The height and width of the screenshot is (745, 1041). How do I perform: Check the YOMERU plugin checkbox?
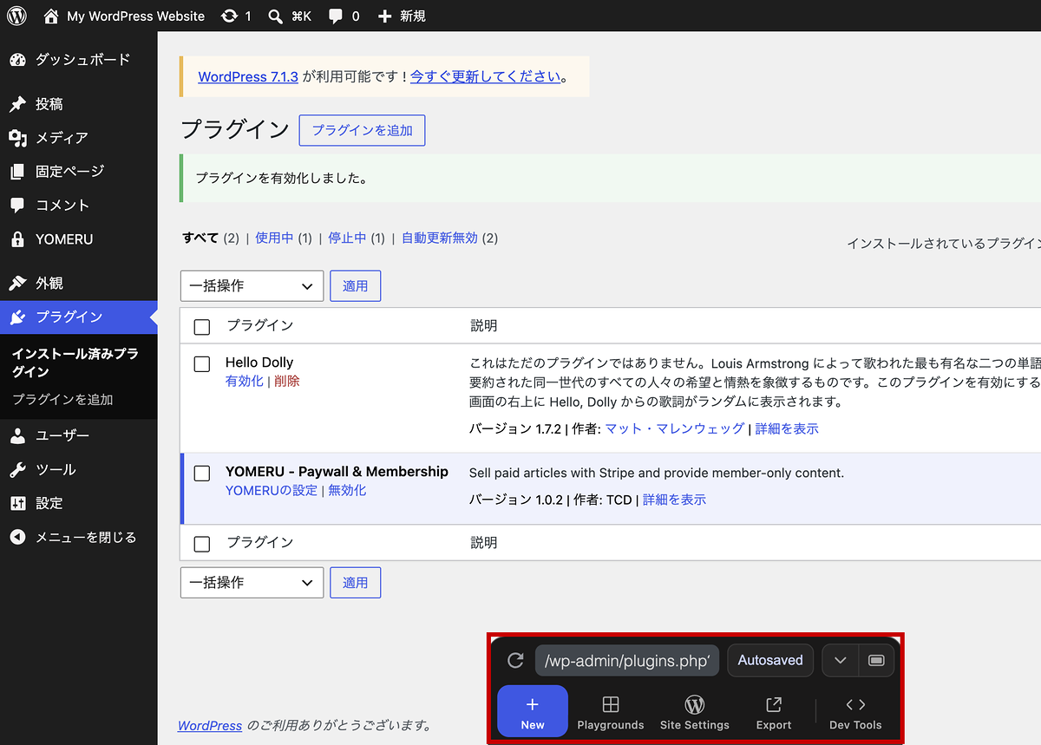coord(202,474)
